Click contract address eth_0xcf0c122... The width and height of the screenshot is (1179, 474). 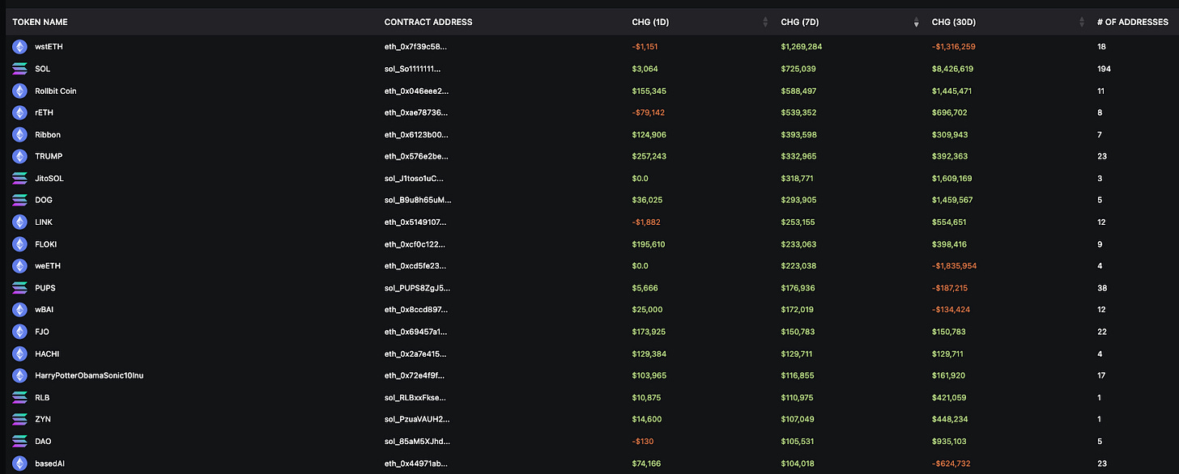pyautogui.click(x=415, y=243)
